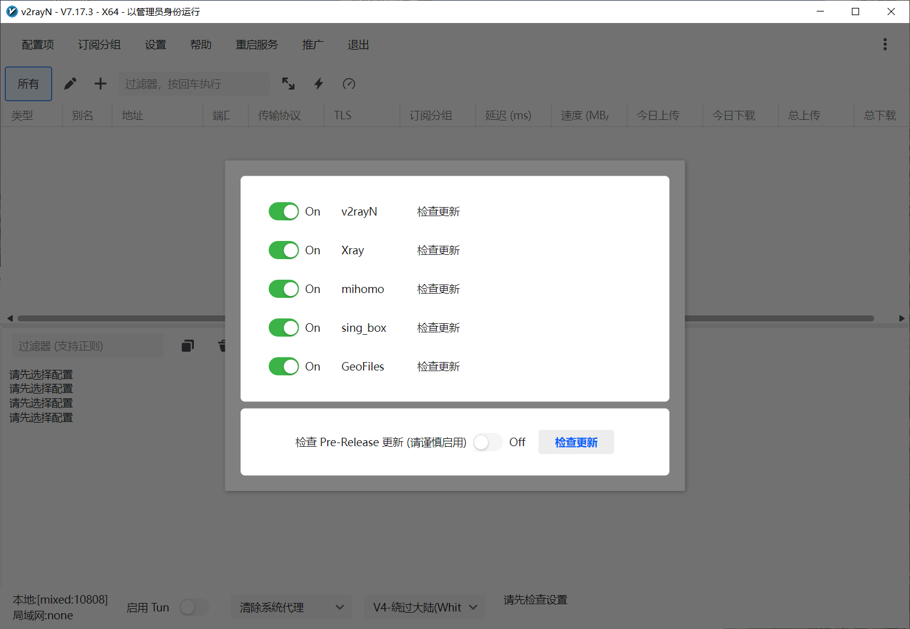Enable the Pre-Release update check toggle
910x629 pixels.
(488, 443)
